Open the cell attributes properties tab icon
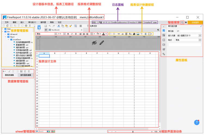The image size is (204, 135). click(164, 35)
